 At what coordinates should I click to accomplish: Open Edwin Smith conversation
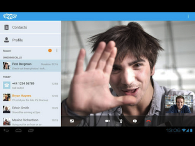[30, 110]
